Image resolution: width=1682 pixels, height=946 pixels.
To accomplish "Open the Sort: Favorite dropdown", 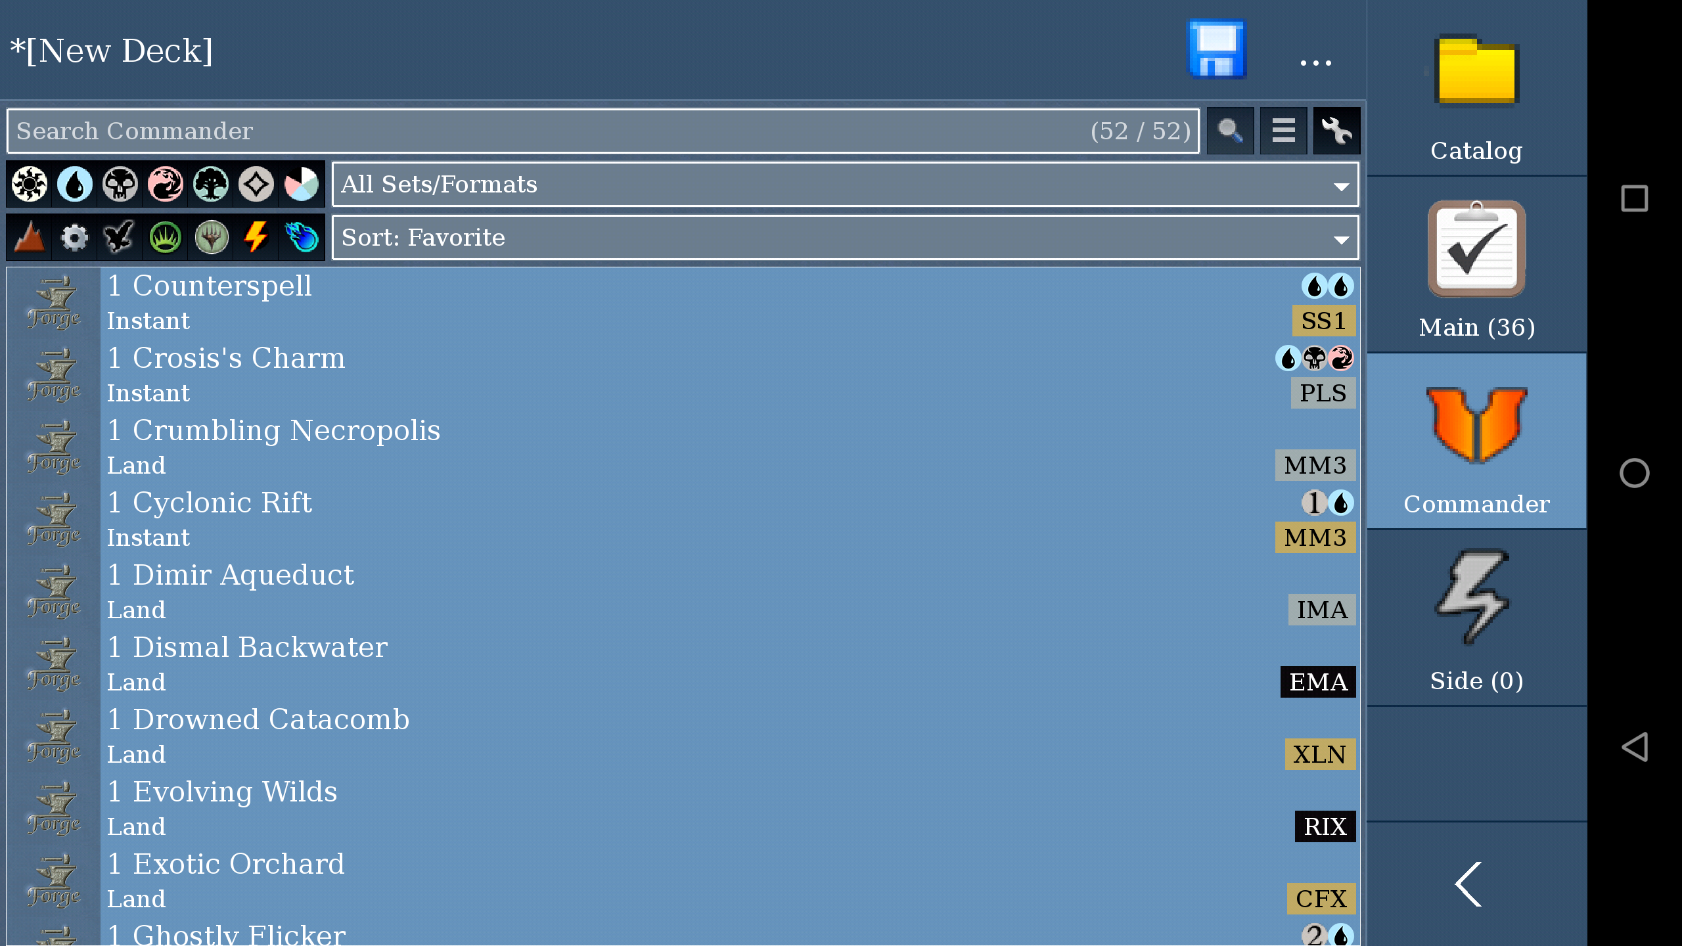I will pyautogui.click(x=845, y=237).
